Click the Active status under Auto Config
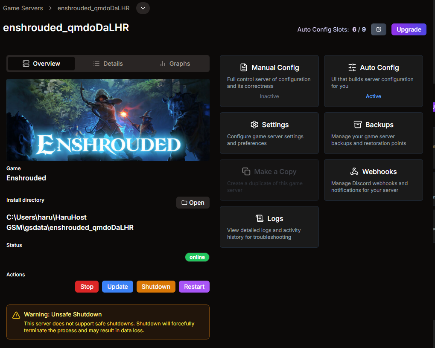The width and height of the screenshot is (435, 348). point(374,96)
